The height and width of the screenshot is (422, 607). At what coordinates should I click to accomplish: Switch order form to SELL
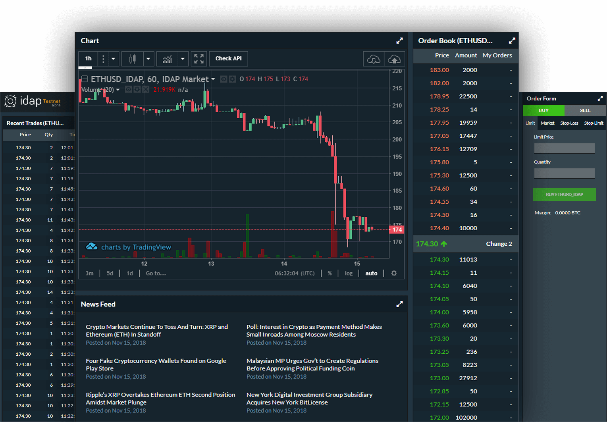[585, 110]
